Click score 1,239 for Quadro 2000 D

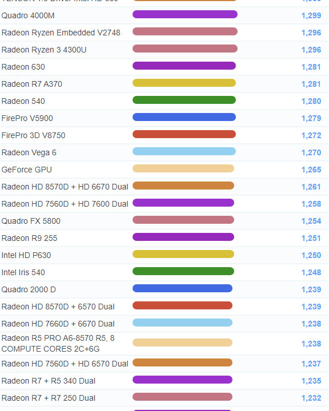point(311,289)
